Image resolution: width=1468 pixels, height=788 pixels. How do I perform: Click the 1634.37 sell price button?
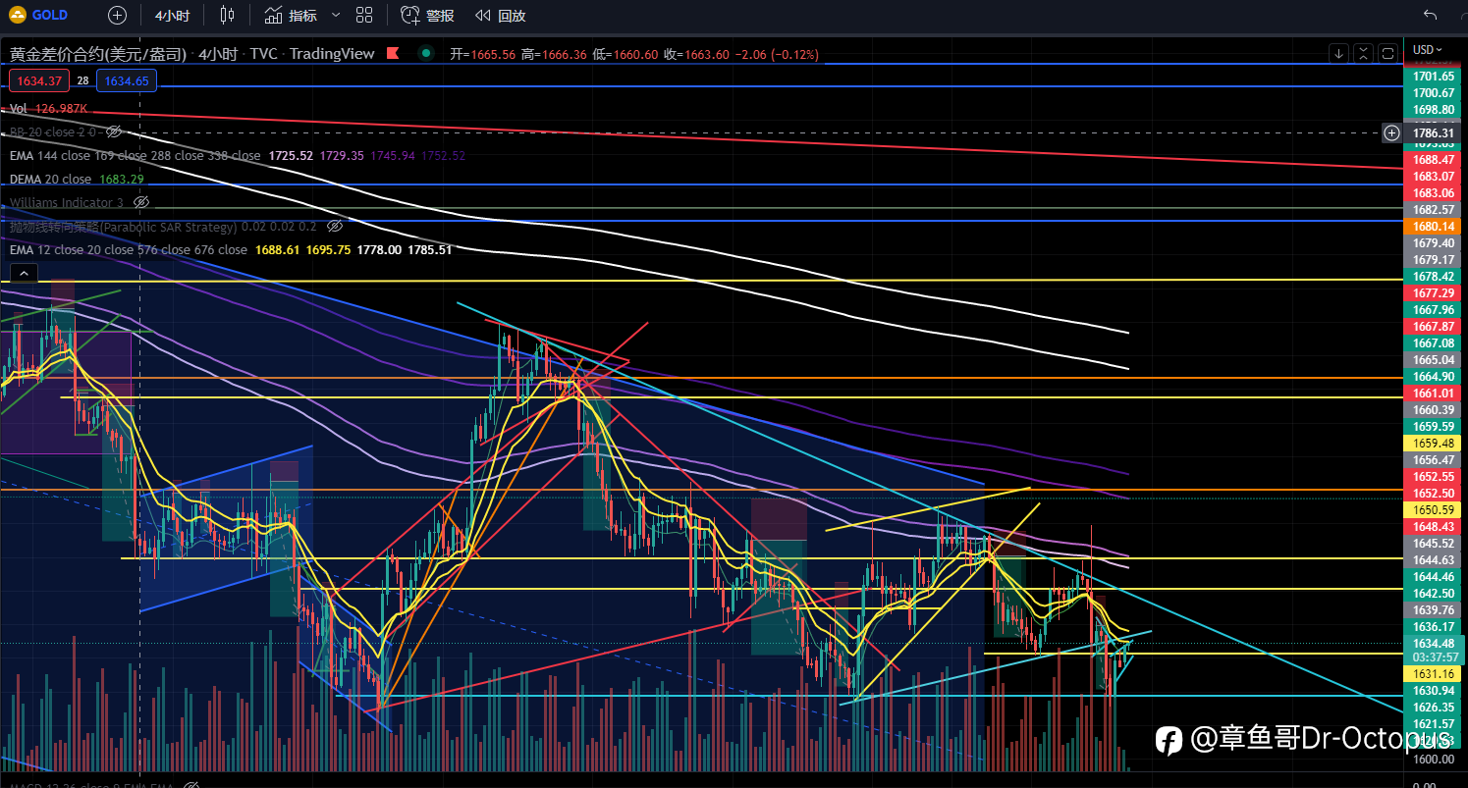[x=38, y=80]
